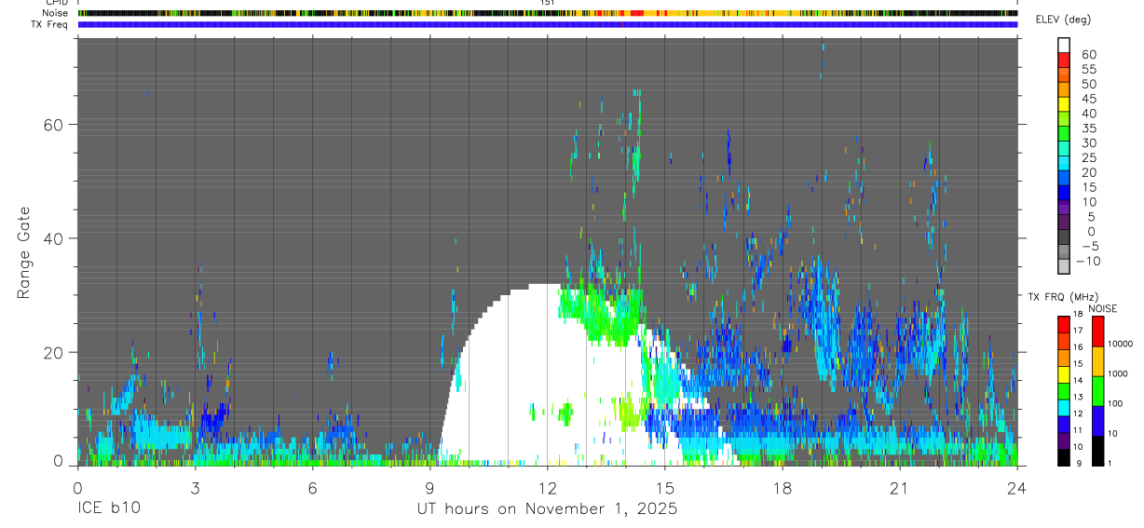Click the 'ICE b10' radar label
Screen dimensions: 1144x528
click(107, 509)
